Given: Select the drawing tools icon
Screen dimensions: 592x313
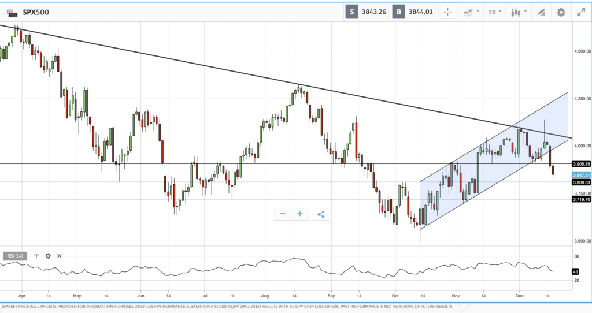Looking at the screenshot, I should click(x=541, y=12).
